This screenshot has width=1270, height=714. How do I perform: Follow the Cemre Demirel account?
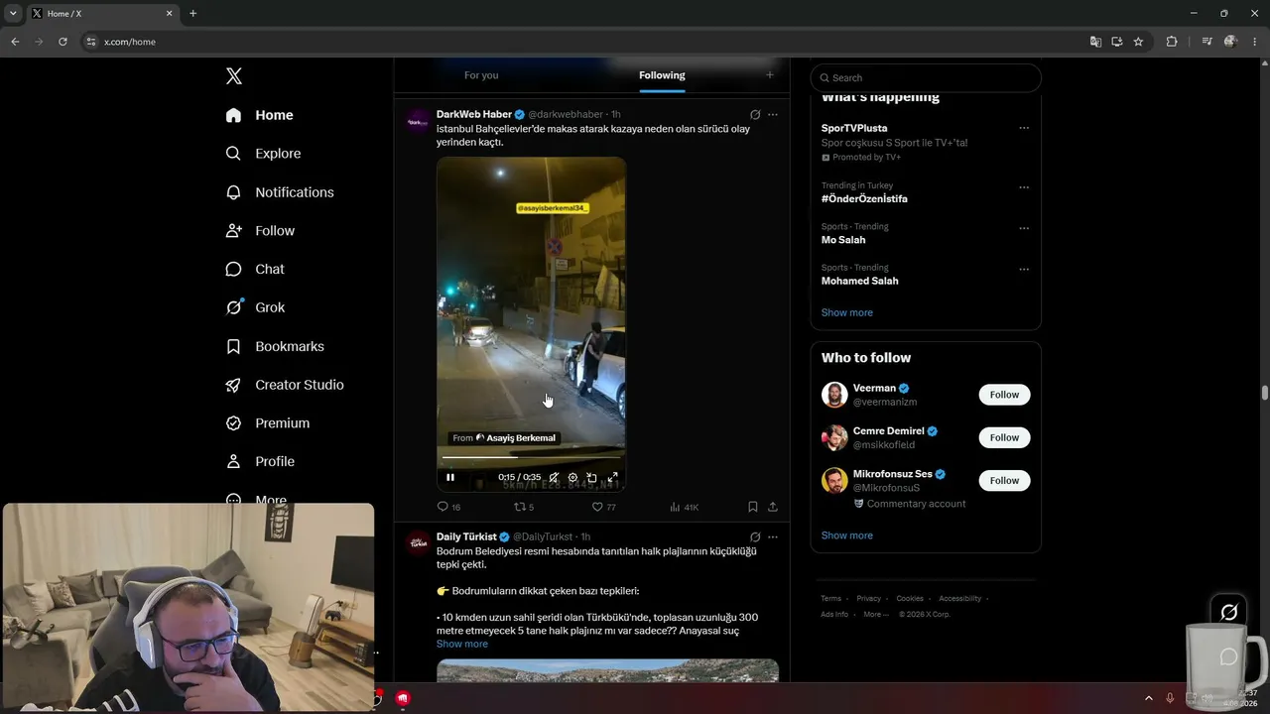point(1004,437)
